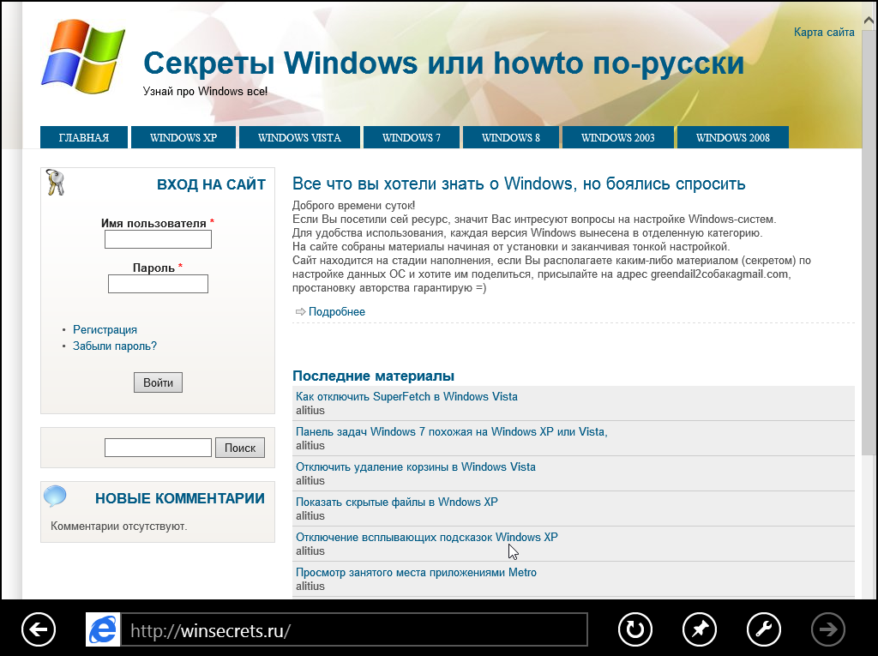Open the Регистрация registration link

pyautogui.click(x=105, y=329)
